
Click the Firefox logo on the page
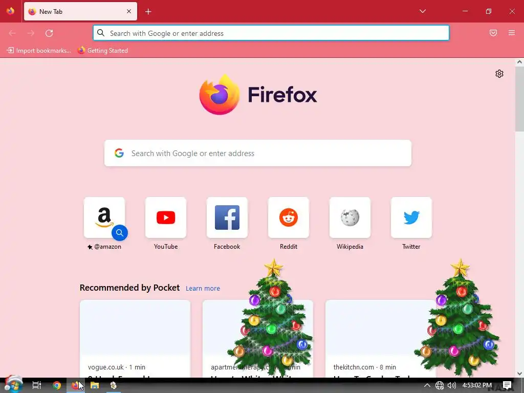258,95
